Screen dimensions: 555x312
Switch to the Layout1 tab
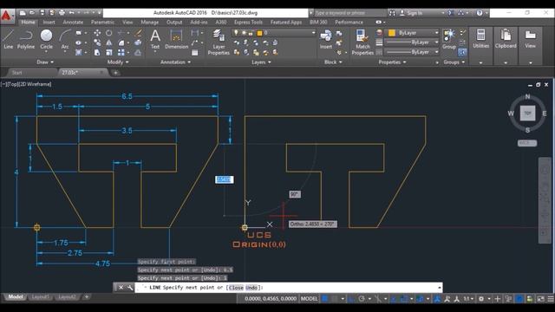[x=41, y=297]
